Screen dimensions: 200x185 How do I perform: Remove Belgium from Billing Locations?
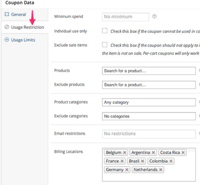pyautogui.click(x=124, y=152)
